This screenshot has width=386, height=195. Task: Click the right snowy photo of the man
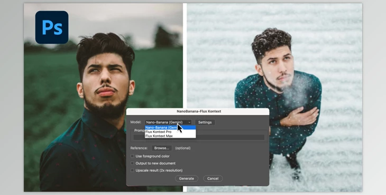(x=274, y=97)
